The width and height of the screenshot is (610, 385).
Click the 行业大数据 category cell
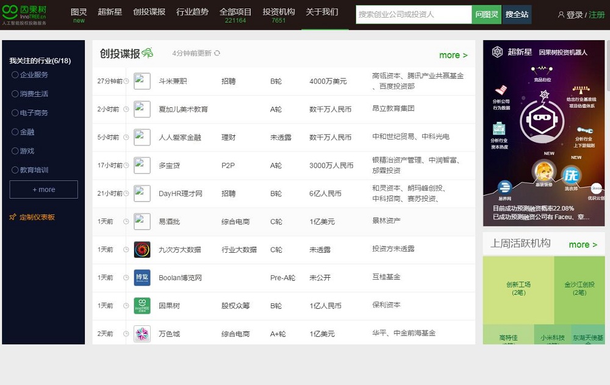[x=239, y=249]
